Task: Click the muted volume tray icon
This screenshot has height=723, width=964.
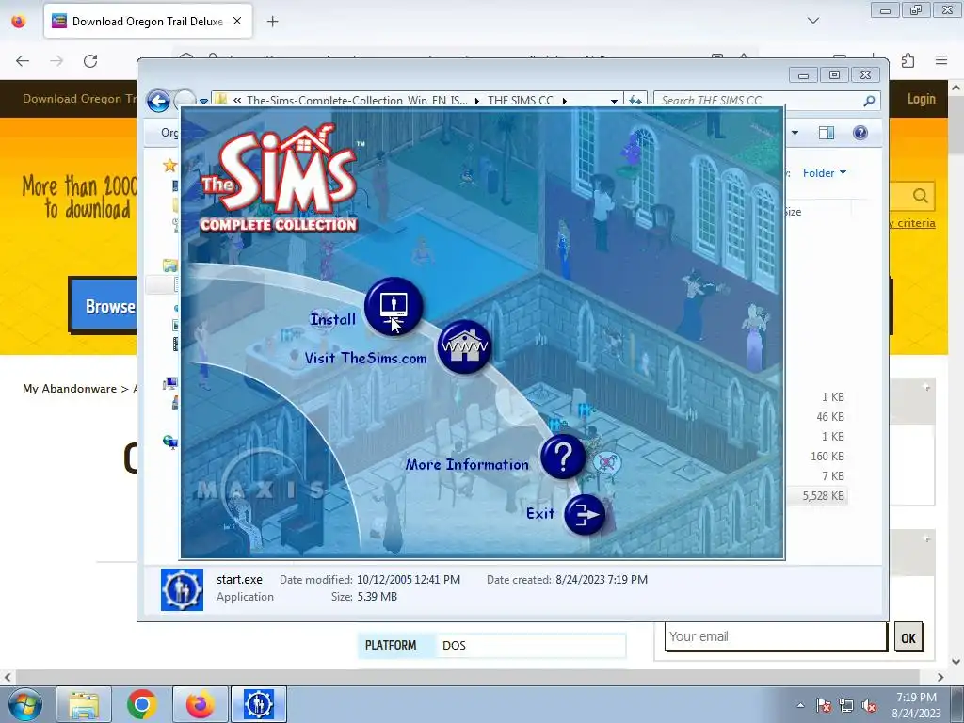Action: [x=869, y=705]
